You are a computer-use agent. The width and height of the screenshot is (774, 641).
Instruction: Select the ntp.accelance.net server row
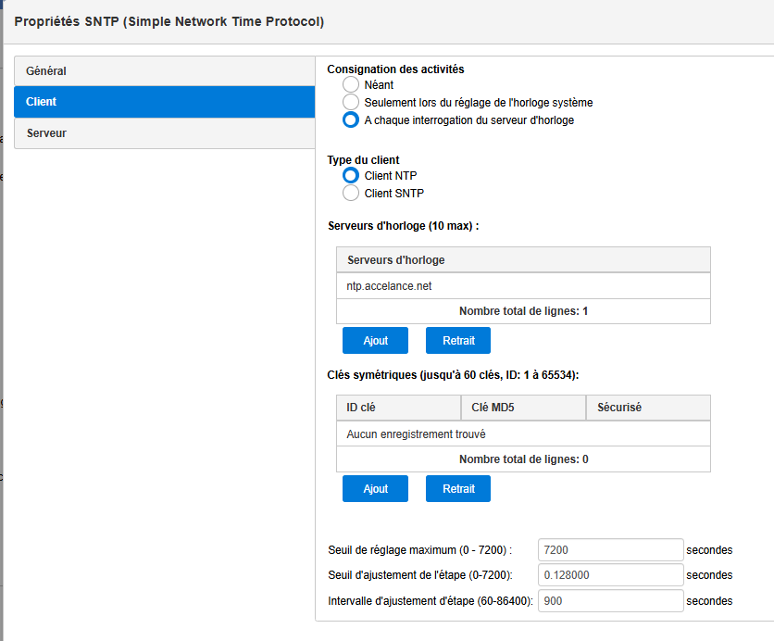click(523, 286)
